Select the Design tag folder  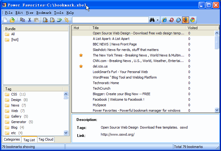[x=16, y=100]
